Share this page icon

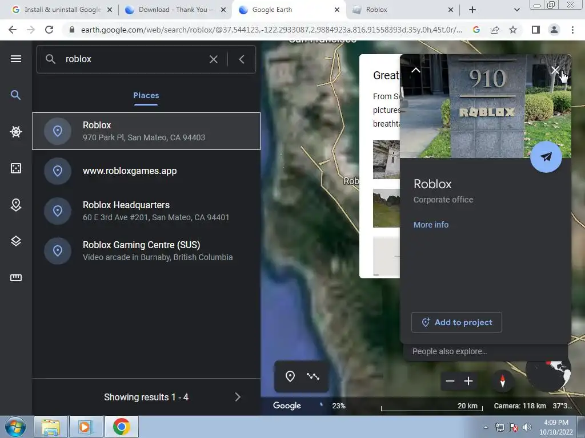[x=495, y=30]
